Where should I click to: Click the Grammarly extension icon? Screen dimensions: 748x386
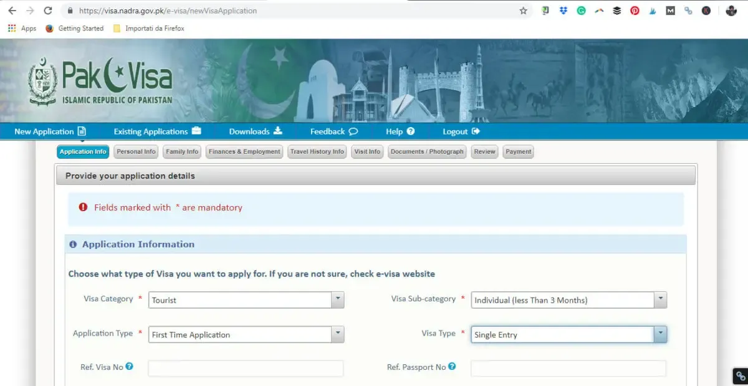[x=582, y=11]
